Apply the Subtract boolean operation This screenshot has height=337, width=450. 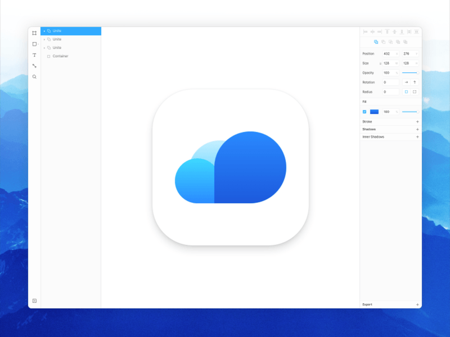(x=383, y=42)
